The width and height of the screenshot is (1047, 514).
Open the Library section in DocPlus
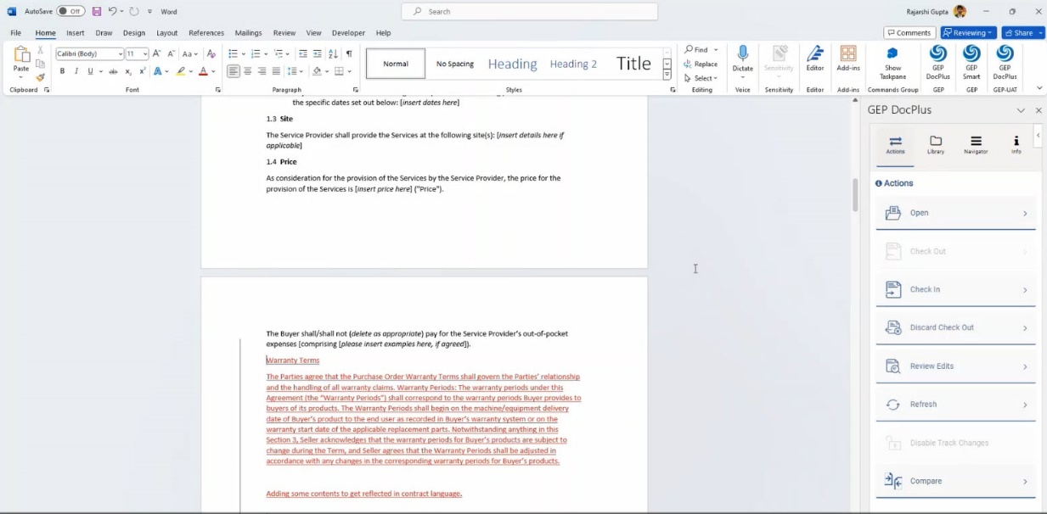pyautogui.click(x=935, y=144)
